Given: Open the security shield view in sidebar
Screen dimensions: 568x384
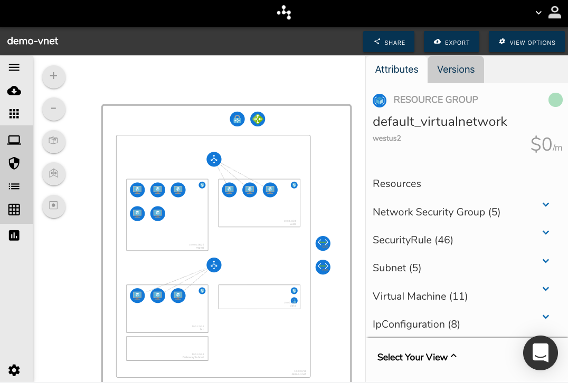Looking at the screenshot, I should (x=14, y=163).
